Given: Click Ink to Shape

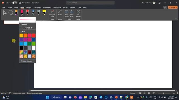Looking at the screenshot, I should point(67,14).
